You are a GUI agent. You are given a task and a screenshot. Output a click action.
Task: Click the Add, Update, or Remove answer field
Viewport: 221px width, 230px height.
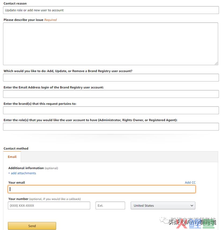[111, 77]
